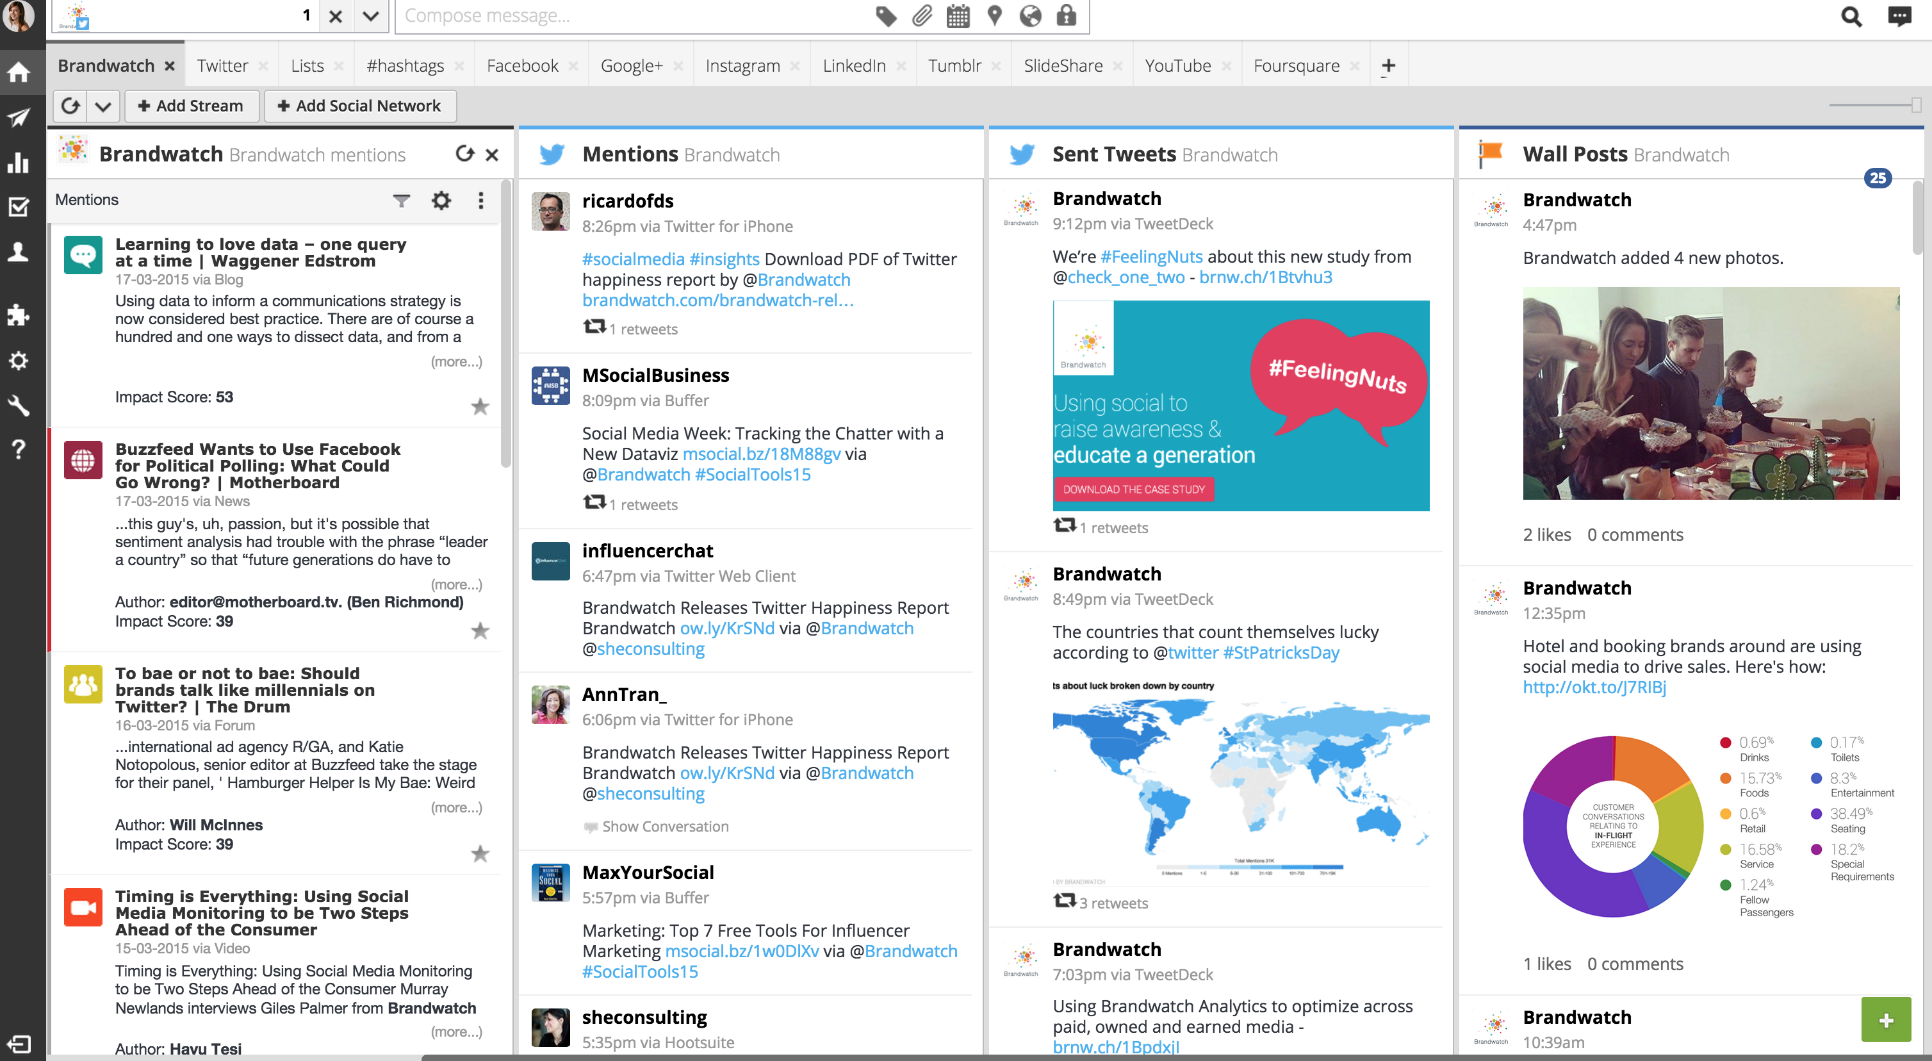Open the three-dot menu in Mentions stream

480,201
